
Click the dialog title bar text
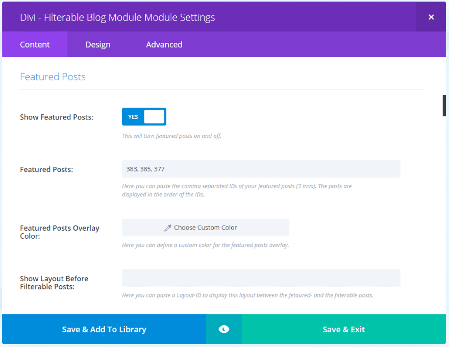point(117,17)
